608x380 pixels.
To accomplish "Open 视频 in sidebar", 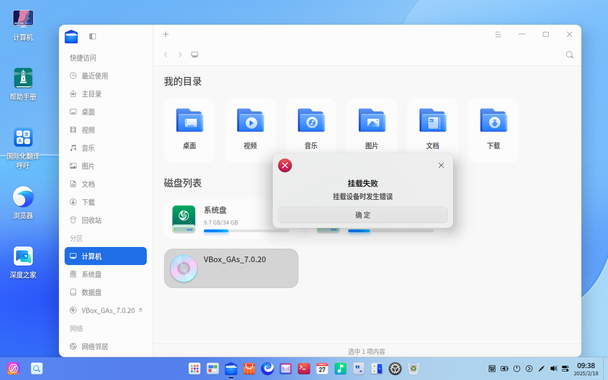I will [x=105, y=130].
